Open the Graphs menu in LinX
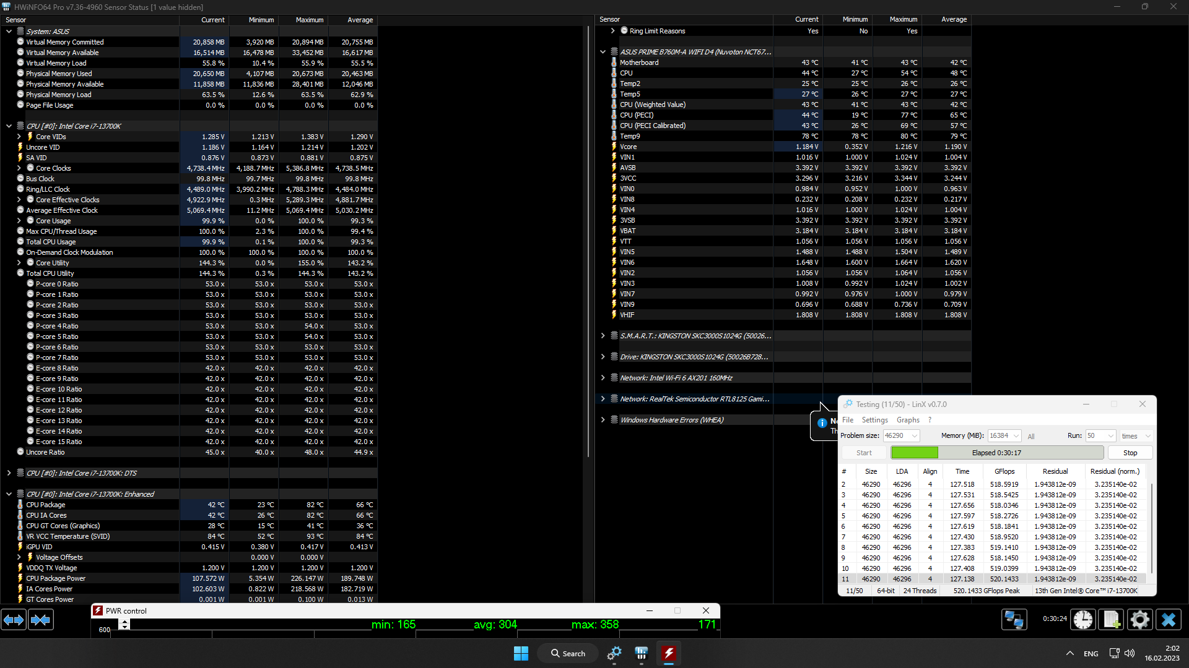 pyautogui.click(x=908, y=420)
